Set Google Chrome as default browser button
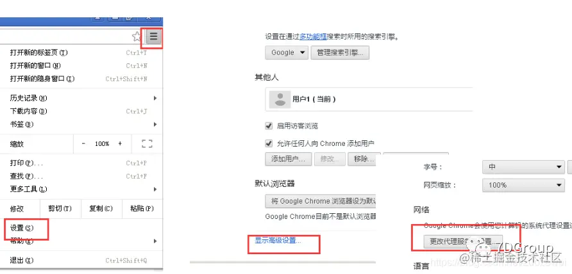 [x=321, y=201]
